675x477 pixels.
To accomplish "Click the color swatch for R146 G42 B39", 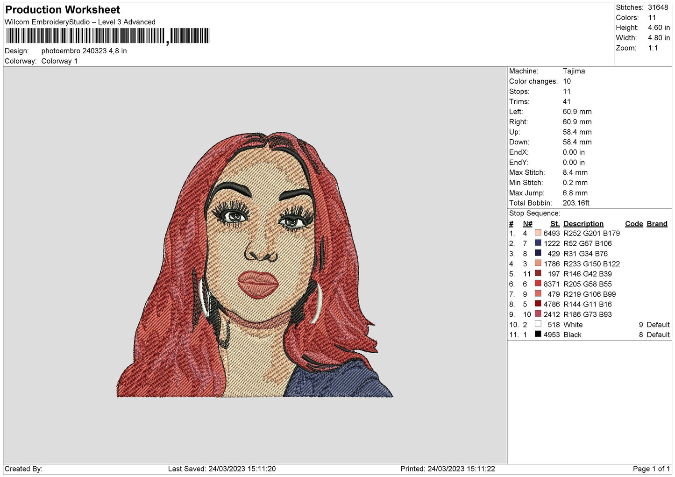I will [x=538, y=273].
